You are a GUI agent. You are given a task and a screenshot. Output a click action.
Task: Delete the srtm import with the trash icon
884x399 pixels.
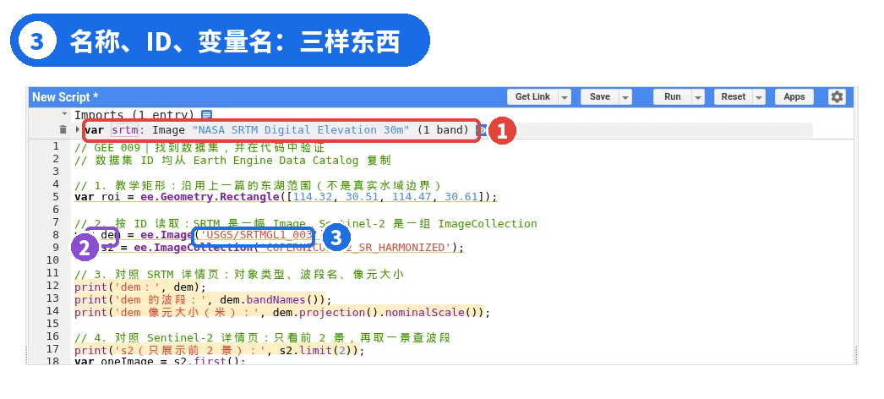pyautogui.click(x=63, y=129)
